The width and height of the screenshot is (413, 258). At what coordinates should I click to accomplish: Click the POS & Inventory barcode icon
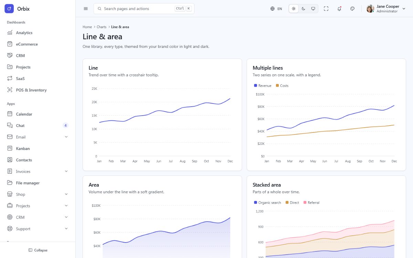[10, 90]
